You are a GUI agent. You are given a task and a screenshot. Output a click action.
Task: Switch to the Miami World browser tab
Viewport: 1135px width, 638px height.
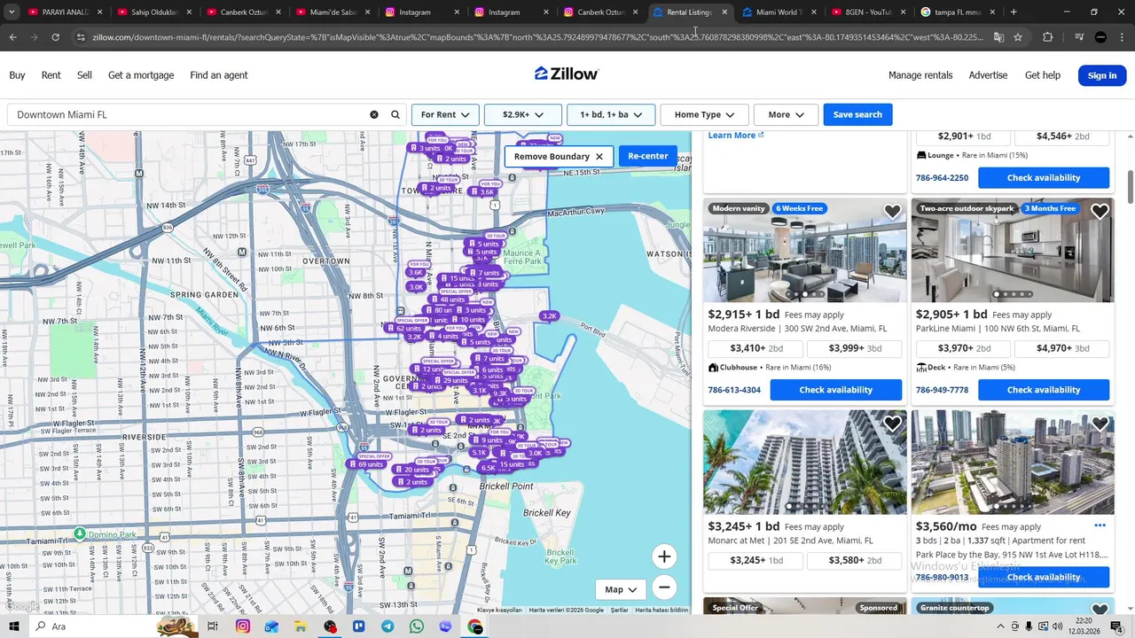tap(778, 12)
